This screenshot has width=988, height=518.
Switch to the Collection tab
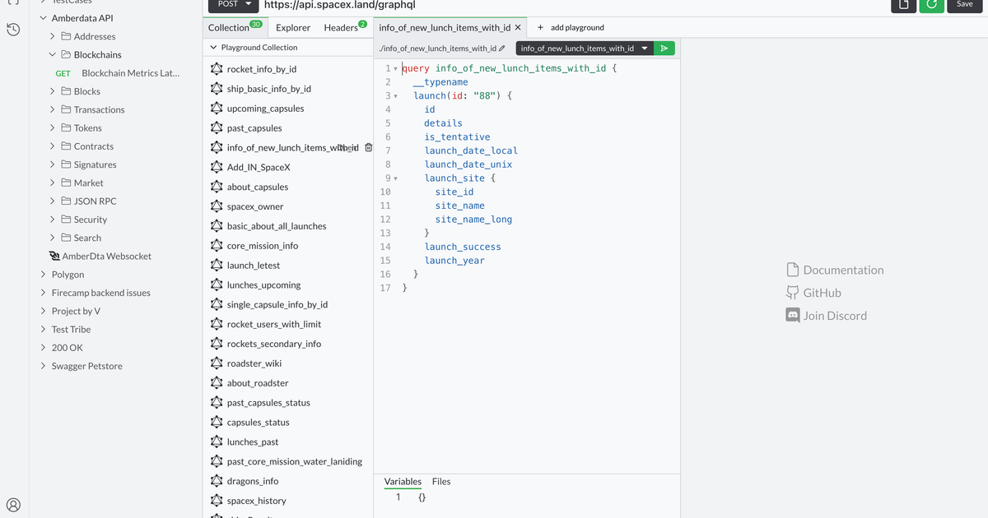[235, 27]
